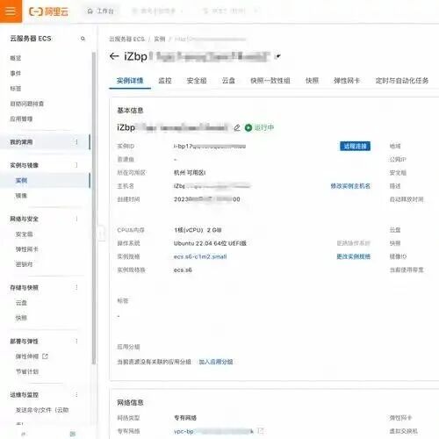Image resolution: width=439 pixels, height=439 pixels.
Task: Open 标签 in sidebar
Action: pyautogui.click(x=16, y=89)
